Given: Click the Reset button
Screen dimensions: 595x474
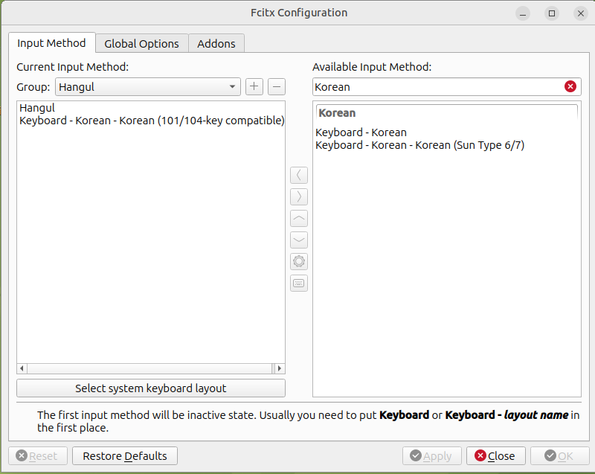Looking at the screenshot, I should click(x=38, y=456).
